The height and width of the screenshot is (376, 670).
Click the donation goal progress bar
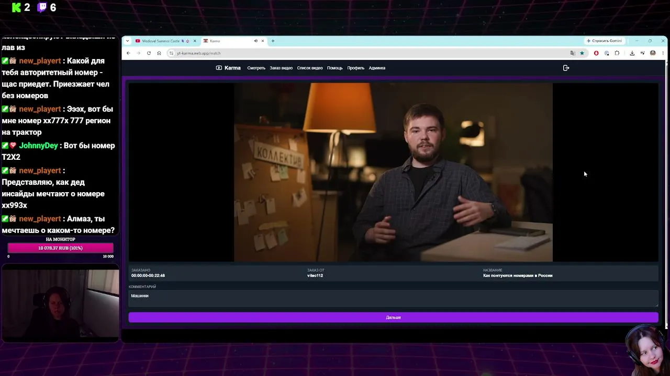[x=61, y=248]
